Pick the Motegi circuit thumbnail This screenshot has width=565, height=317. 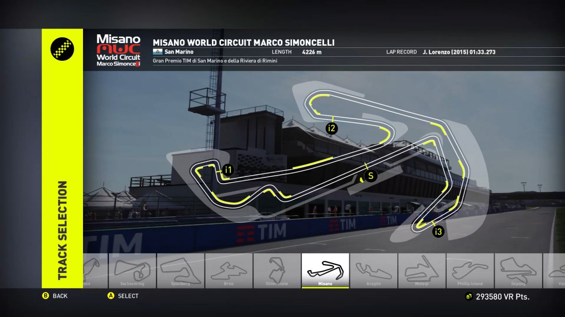[422, 270]
